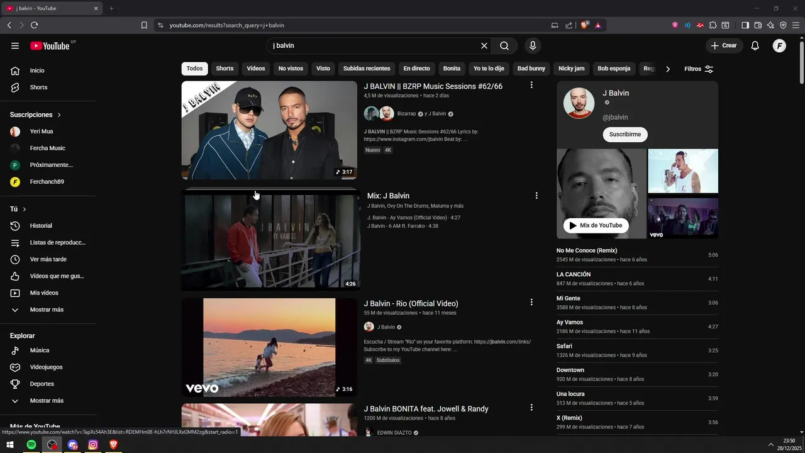Screen dimensions: 805x453
Task: Select the Bad bunny filter chip
Action: click(531, 69)
